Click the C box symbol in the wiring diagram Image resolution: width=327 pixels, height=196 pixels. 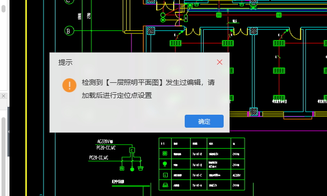pos(132,150)
